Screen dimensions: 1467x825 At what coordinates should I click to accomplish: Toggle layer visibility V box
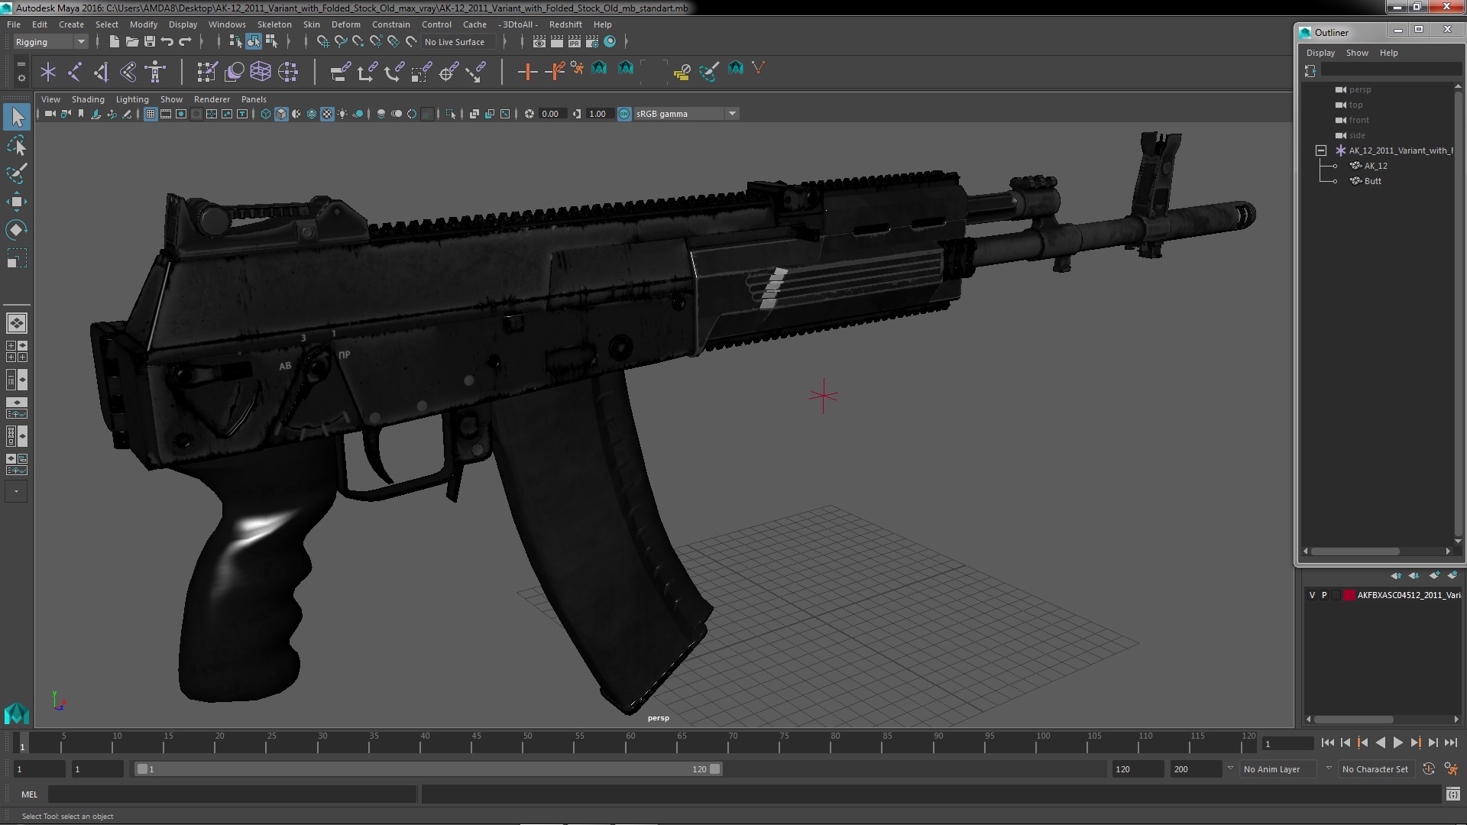1312,595
